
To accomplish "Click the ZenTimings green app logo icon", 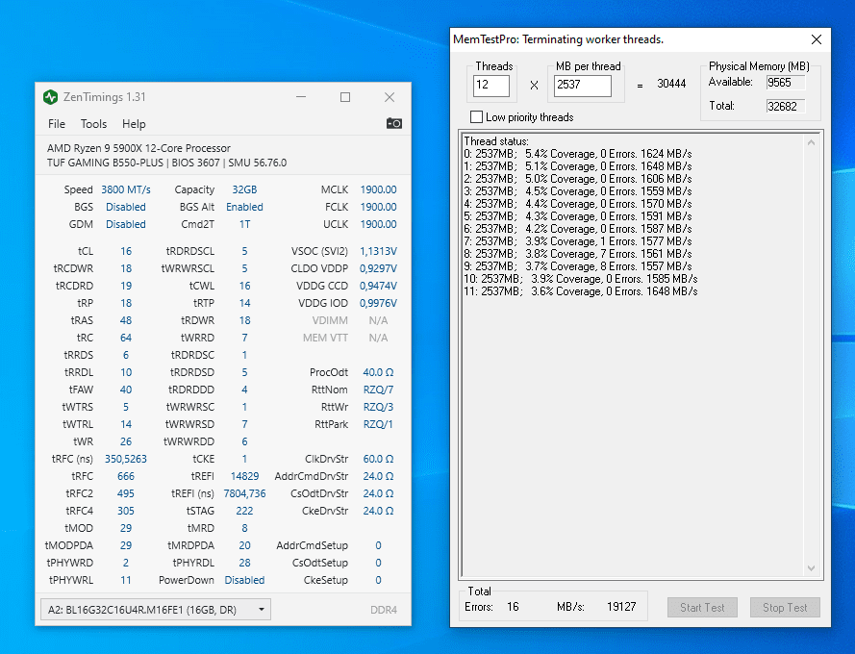I will click(x=51, y=97).
